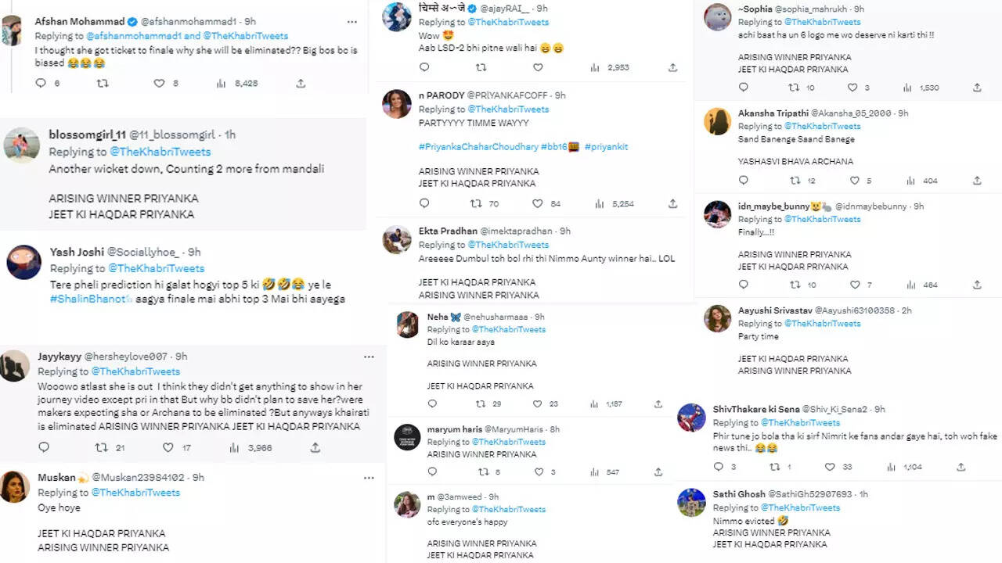Like Afshan Mohammad's tweet
1002x563 pixels.
(x=159, y=83)
